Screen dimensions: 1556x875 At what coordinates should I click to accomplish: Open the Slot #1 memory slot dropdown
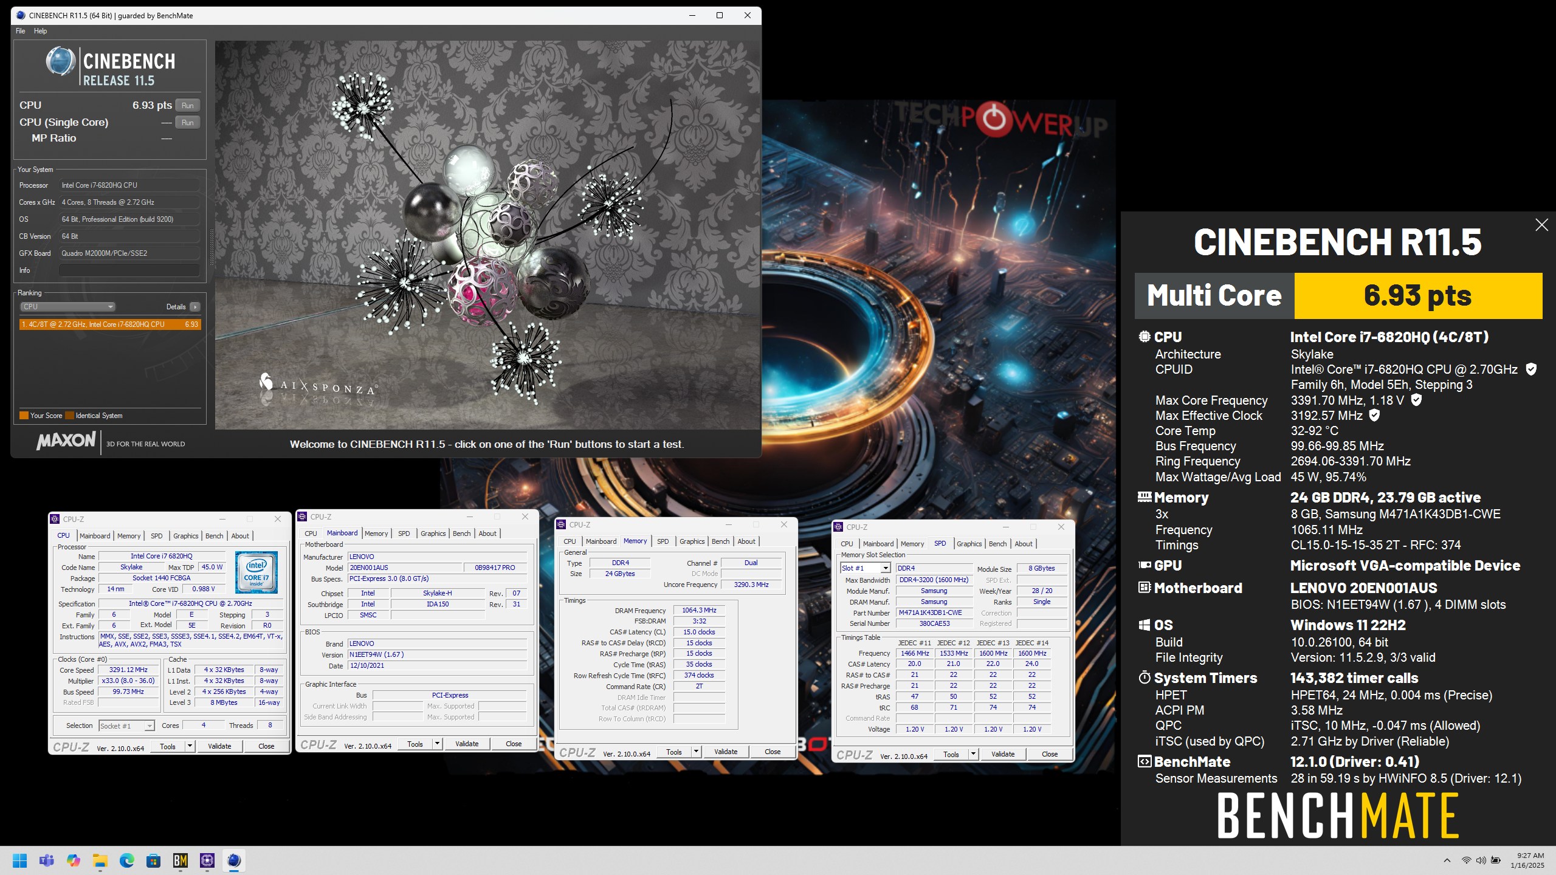point(866,568)
